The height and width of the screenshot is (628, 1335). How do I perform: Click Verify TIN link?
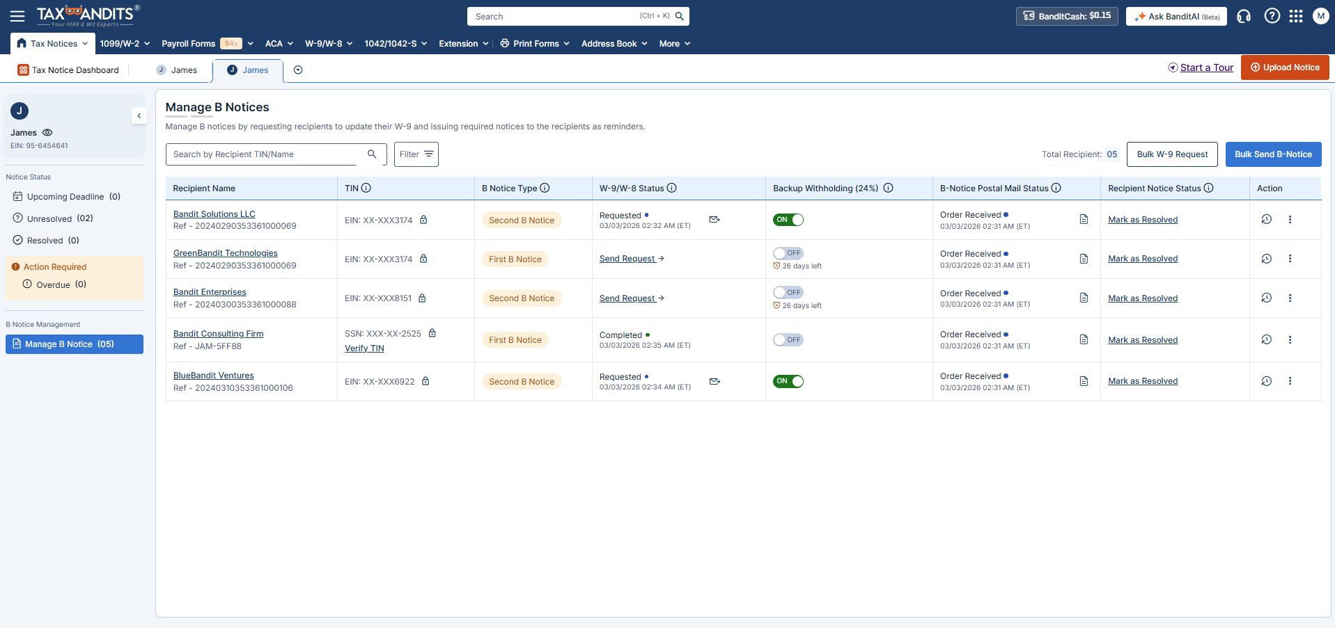tap(364, 348)
